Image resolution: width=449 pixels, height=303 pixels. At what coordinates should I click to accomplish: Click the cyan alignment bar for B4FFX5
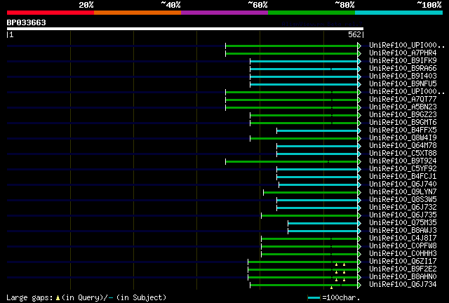tap(317, 131)
